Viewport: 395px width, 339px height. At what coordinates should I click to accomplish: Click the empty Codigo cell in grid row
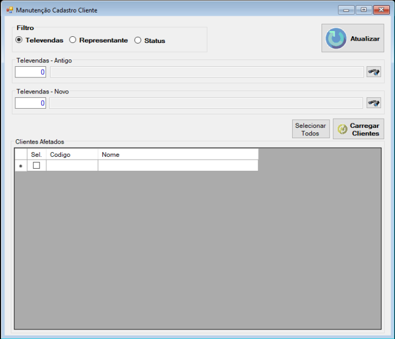coord(72,165)
